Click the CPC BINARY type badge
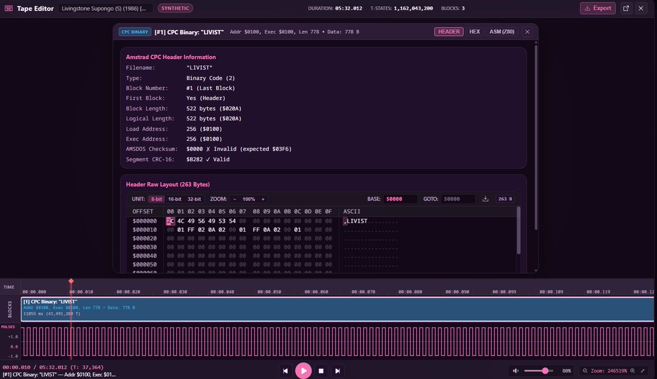657x379 pixels. point(135,32)
